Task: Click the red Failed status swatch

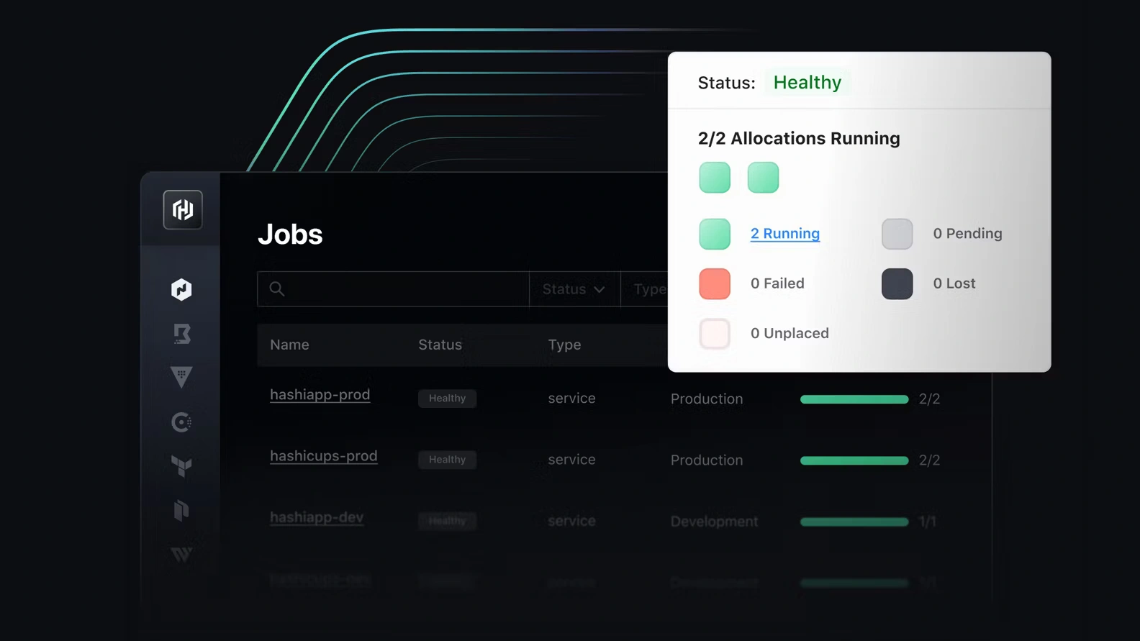Action: coord(715,284)
